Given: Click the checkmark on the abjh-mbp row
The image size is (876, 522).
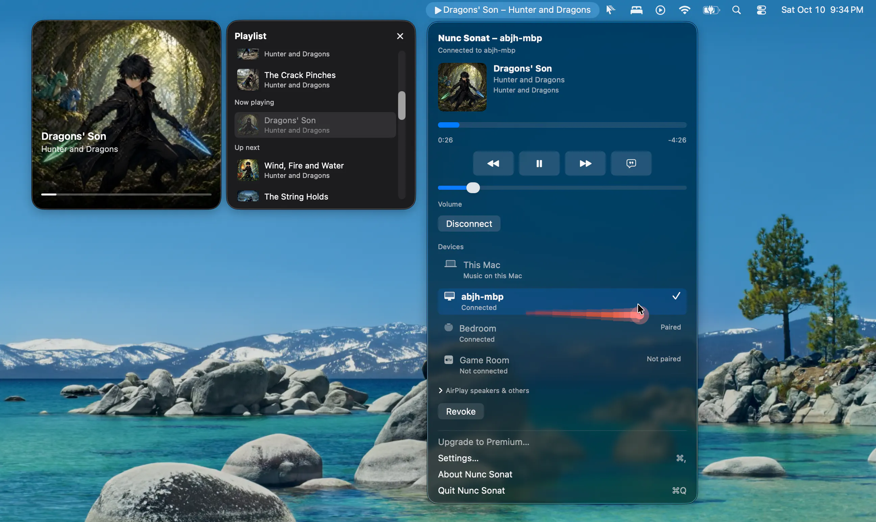Looking at the screenshot, I should [x=676, y=296].
